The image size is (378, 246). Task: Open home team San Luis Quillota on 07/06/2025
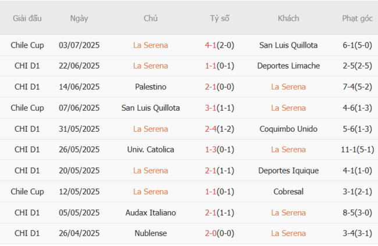[x=151, y=107]
